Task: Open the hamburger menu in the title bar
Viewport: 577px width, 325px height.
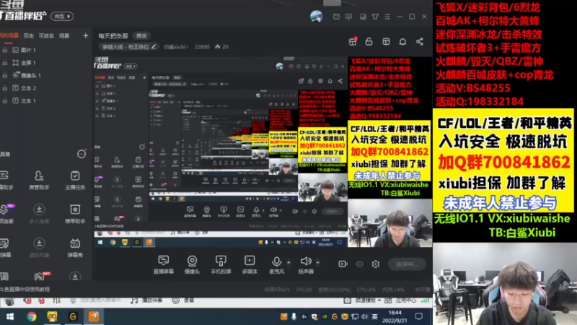Action: point(387,17)
